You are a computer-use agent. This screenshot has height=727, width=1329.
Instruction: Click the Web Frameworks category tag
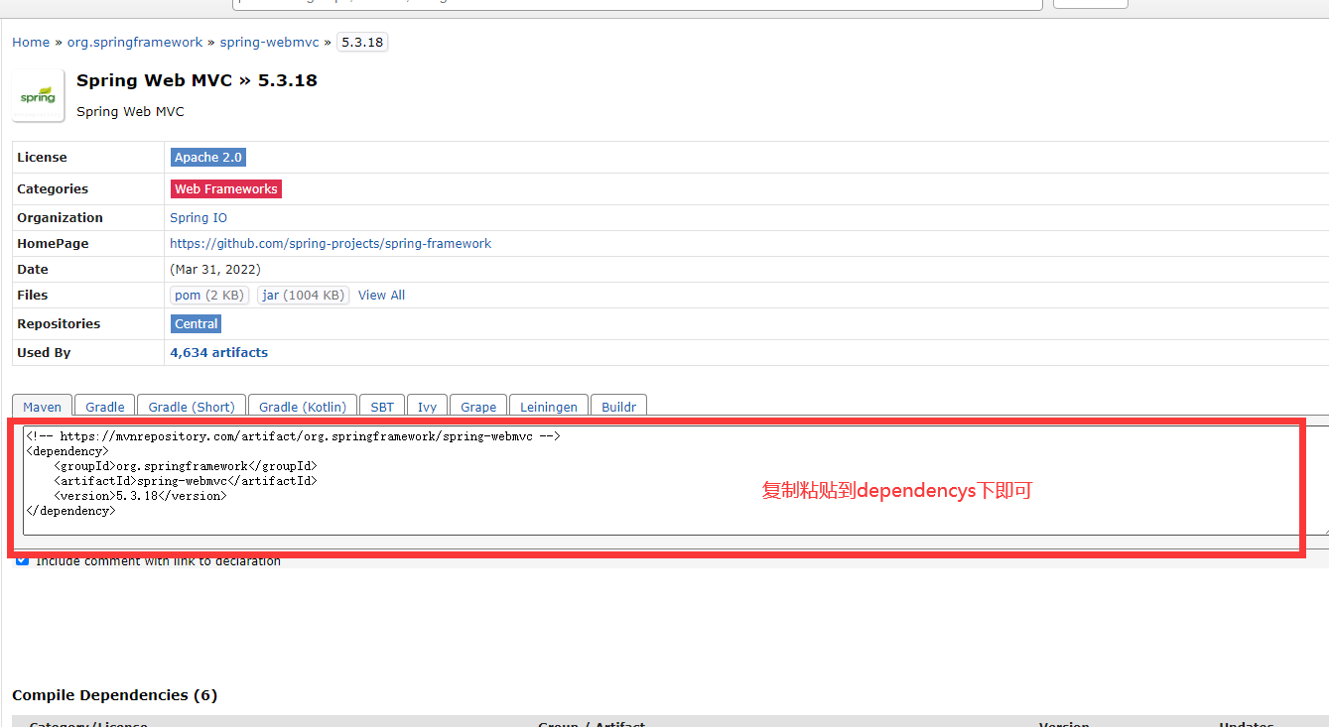coord(226,188)
